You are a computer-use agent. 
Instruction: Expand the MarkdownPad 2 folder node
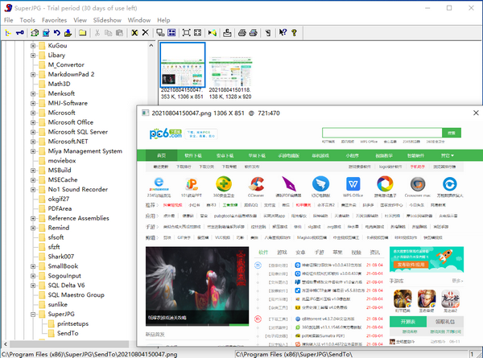[33, 75]
